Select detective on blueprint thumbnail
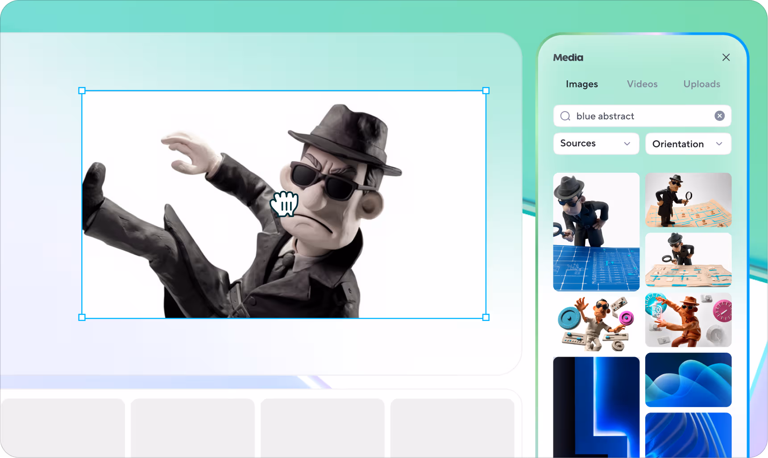Image resolution: width=768 pixels, height=458 pixels. [596, 232]
